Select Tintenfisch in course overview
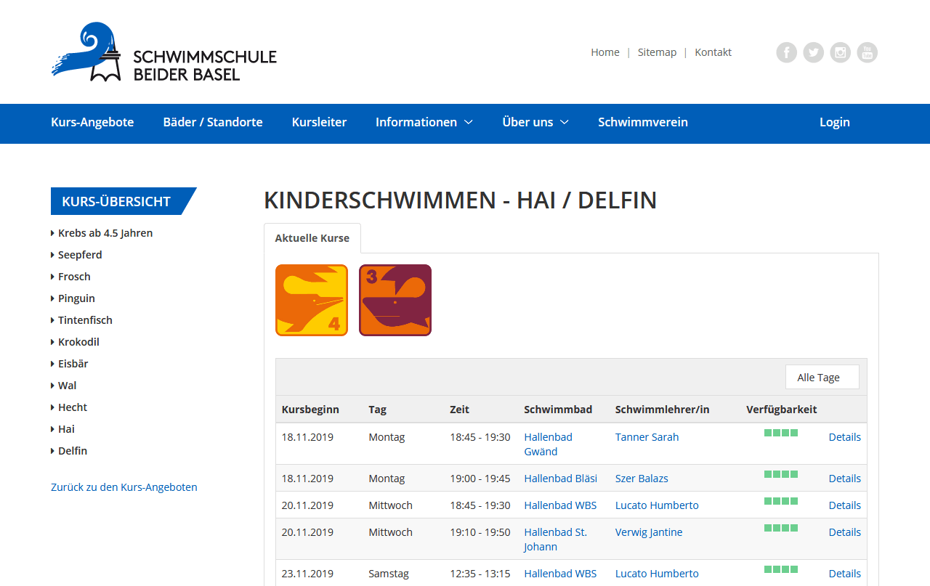 [85, 320]
